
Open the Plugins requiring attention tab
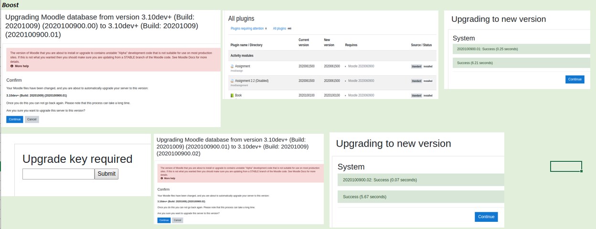(x=247, y=29)
